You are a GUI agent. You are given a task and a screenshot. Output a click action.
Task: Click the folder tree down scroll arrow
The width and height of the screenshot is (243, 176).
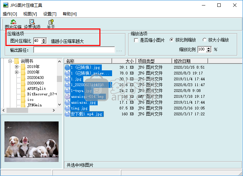point(59,105)
